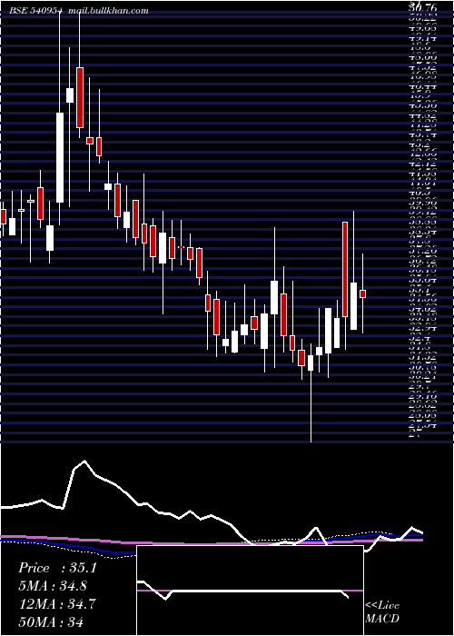Select the 50MA : 34 value

click(x=51, y=621)
